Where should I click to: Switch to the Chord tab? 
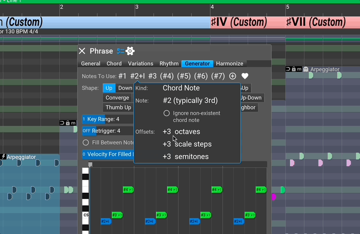pyautogui.click(x=114, y=63)
